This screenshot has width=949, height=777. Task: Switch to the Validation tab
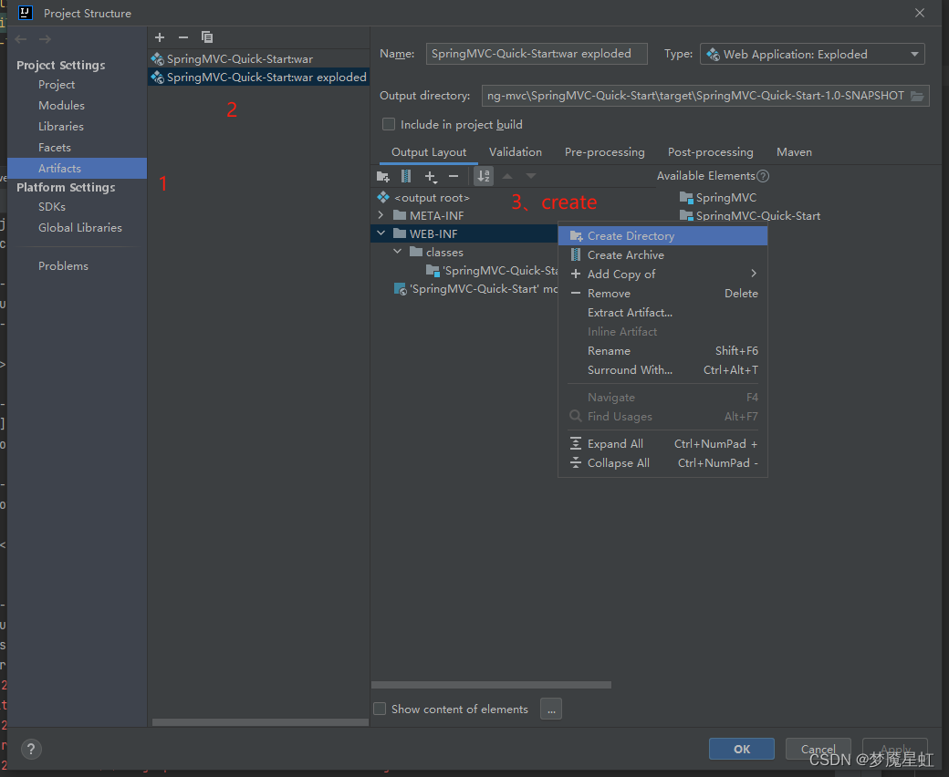(516, 152)
